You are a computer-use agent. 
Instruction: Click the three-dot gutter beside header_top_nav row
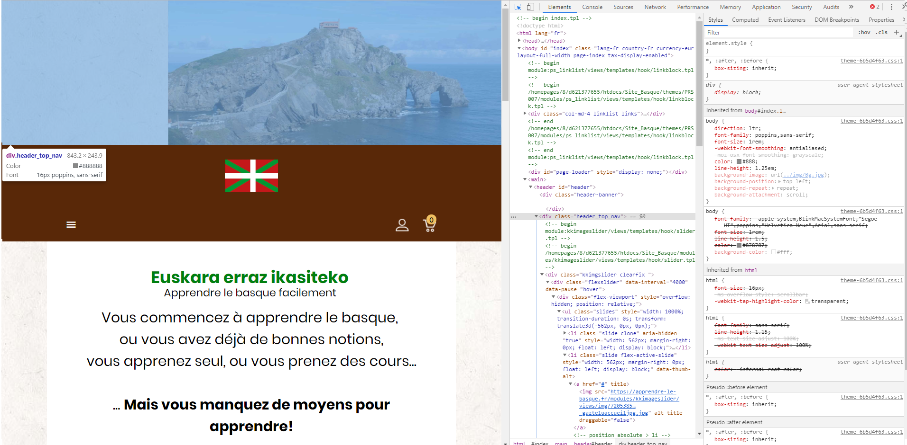tap(513, 217)
